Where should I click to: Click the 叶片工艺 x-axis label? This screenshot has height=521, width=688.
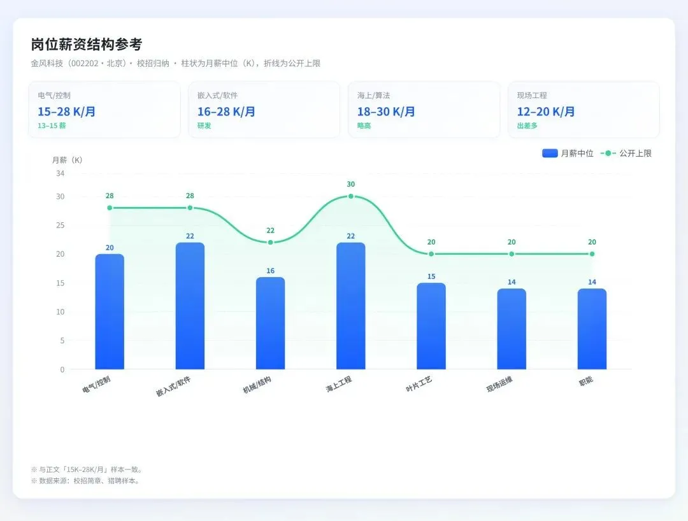pyautogui.click(x=419, y=383)
